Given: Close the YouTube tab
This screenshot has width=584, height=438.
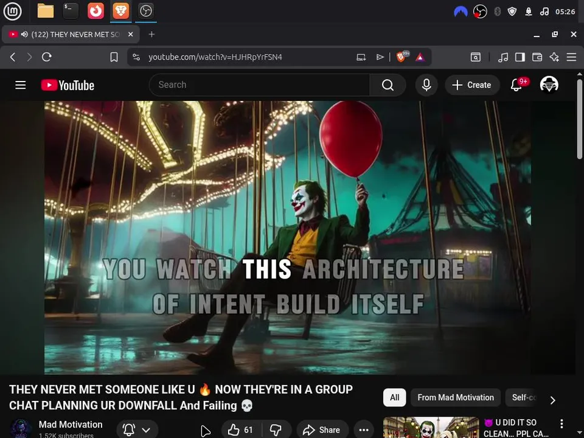Looking at the screenshot, I should tap(130, 34).
